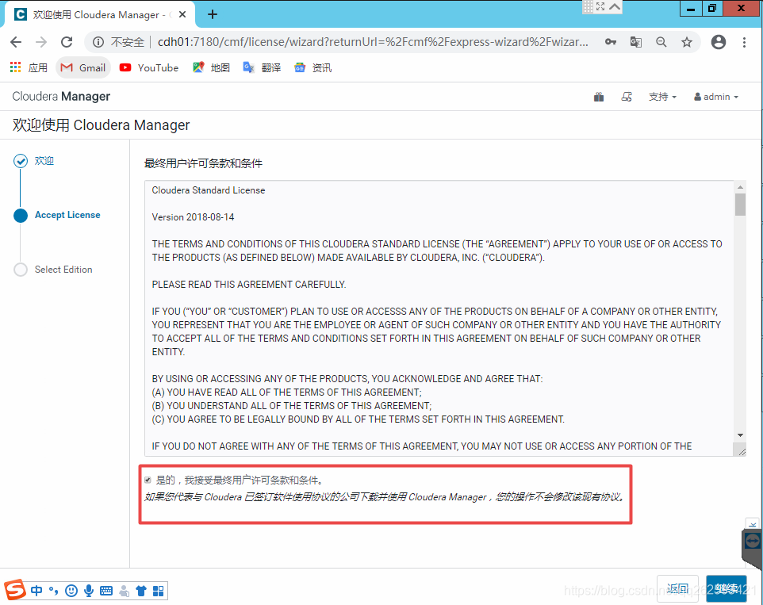The height and width of the screenshot is (605, 763).
Task: Open the IME toolbox grid icon
Action: 159,591
